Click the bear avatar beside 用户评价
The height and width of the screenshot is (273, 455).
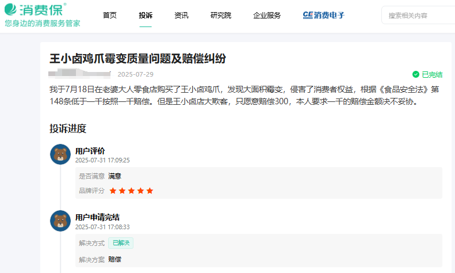tap(60, 154)
